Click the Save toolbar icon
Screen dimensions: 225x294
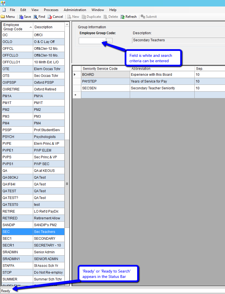[21, 17]
